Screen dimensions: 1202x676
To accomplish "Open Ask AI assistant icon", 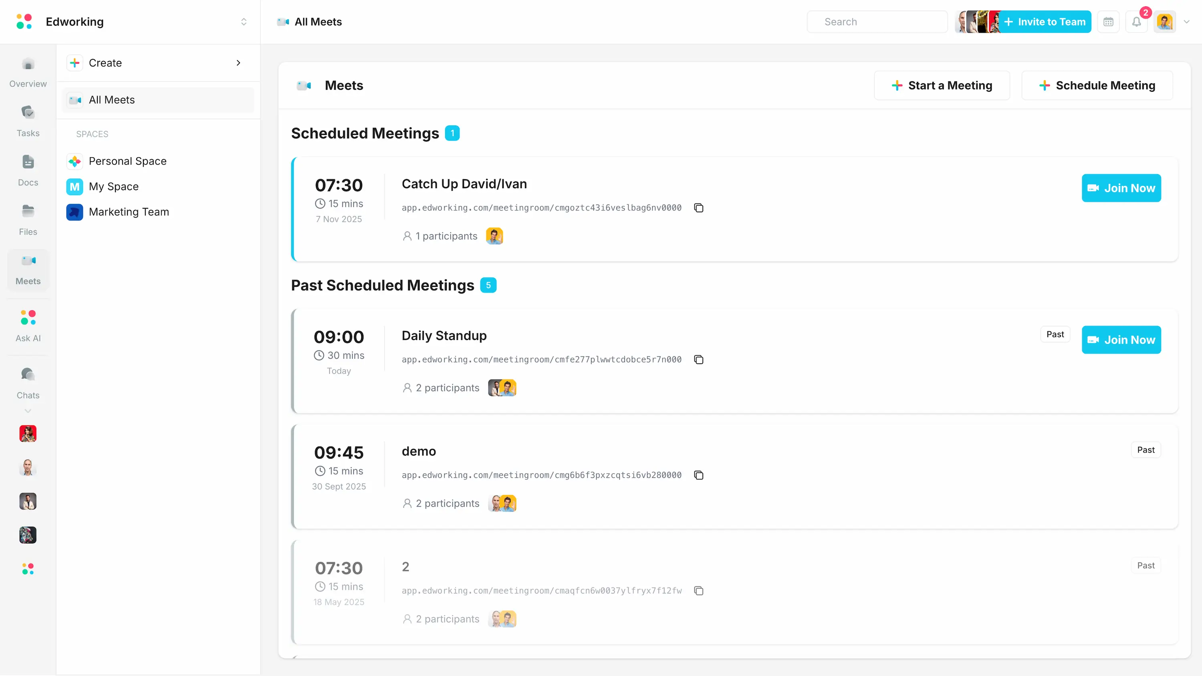I will click(28, 318).
